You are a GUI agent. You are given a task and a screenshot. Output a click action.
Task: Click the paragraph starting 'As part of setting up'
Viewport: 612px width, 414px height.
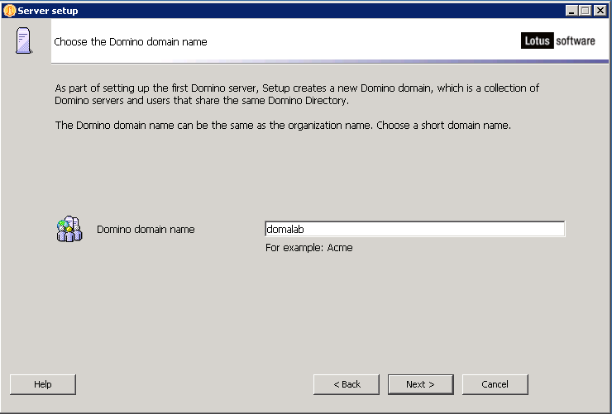point(297,94)
